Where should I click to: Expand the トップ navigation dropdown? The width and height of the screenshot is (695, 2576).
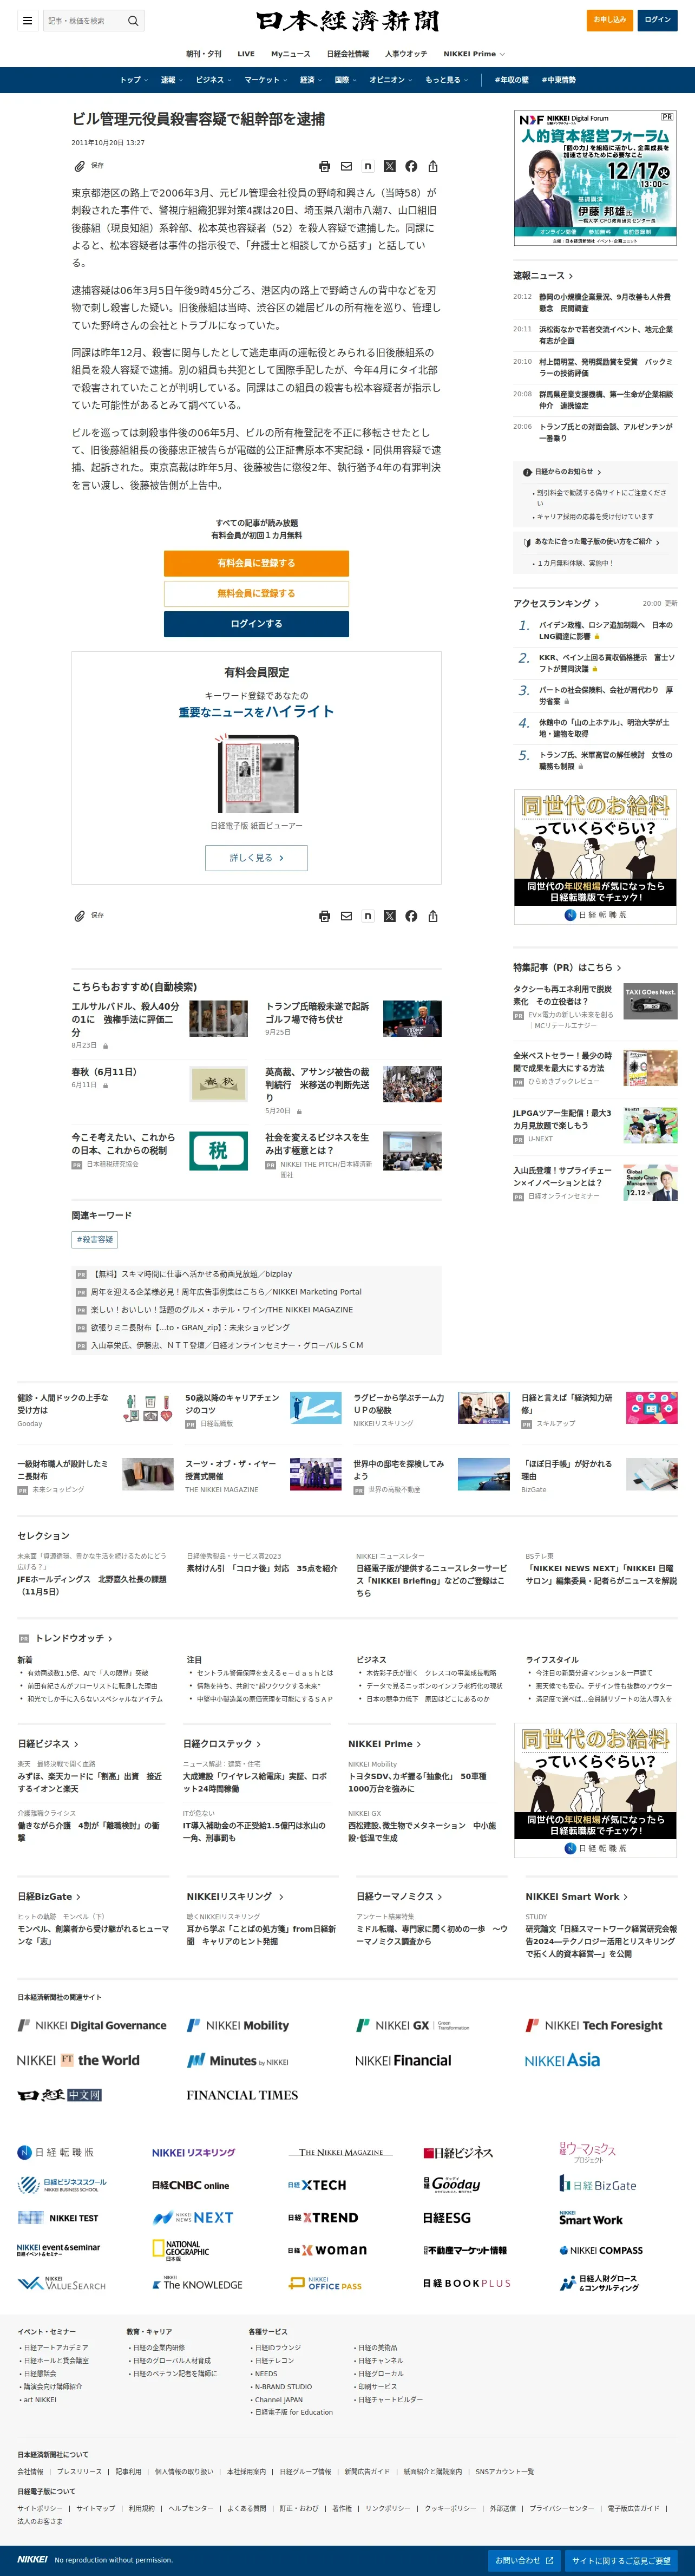(x=134, y=80)
